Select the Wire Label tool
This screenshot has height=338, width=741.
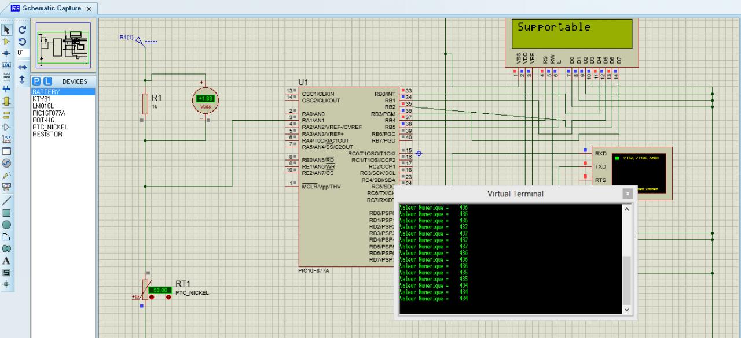coord(7,65)
